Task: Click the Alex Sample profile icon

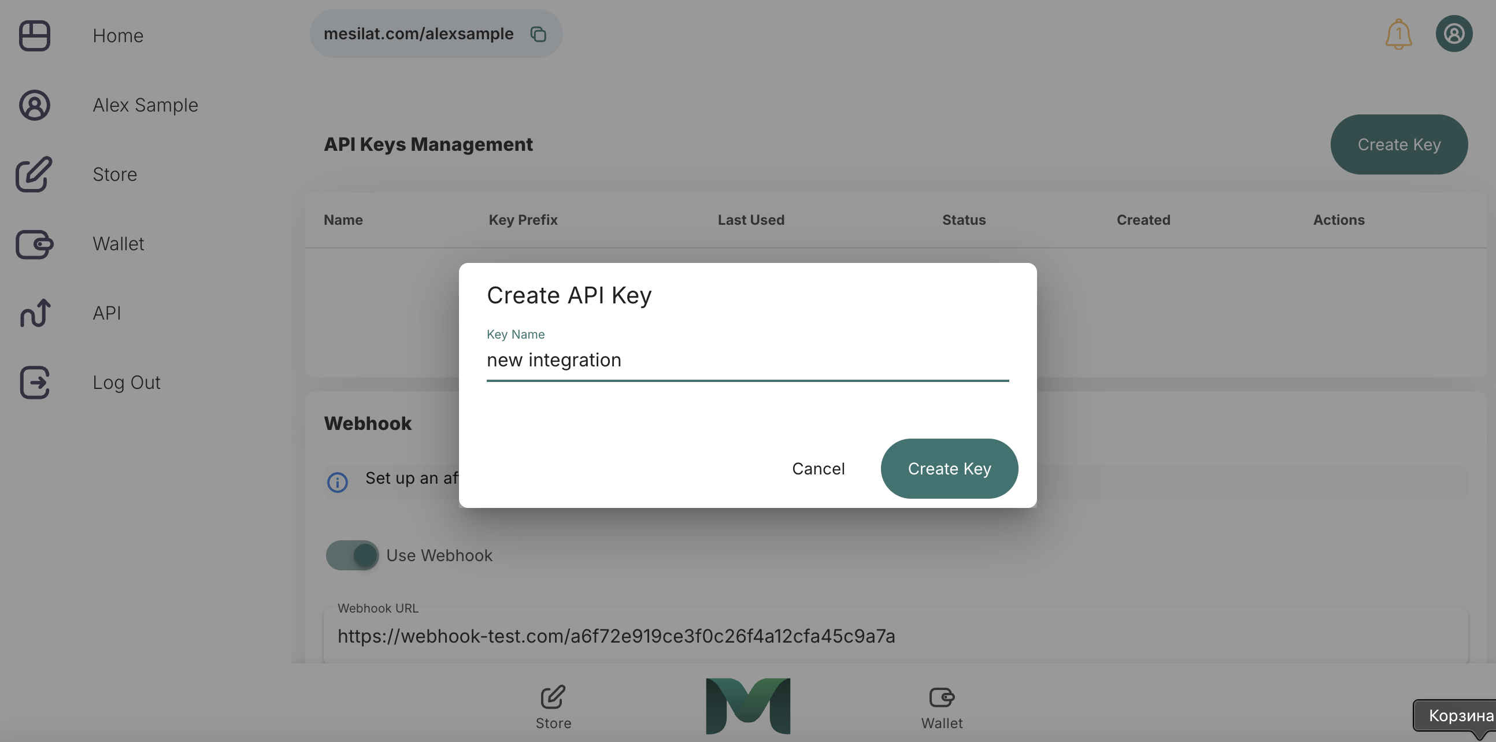Action: (x=34, y=105)
